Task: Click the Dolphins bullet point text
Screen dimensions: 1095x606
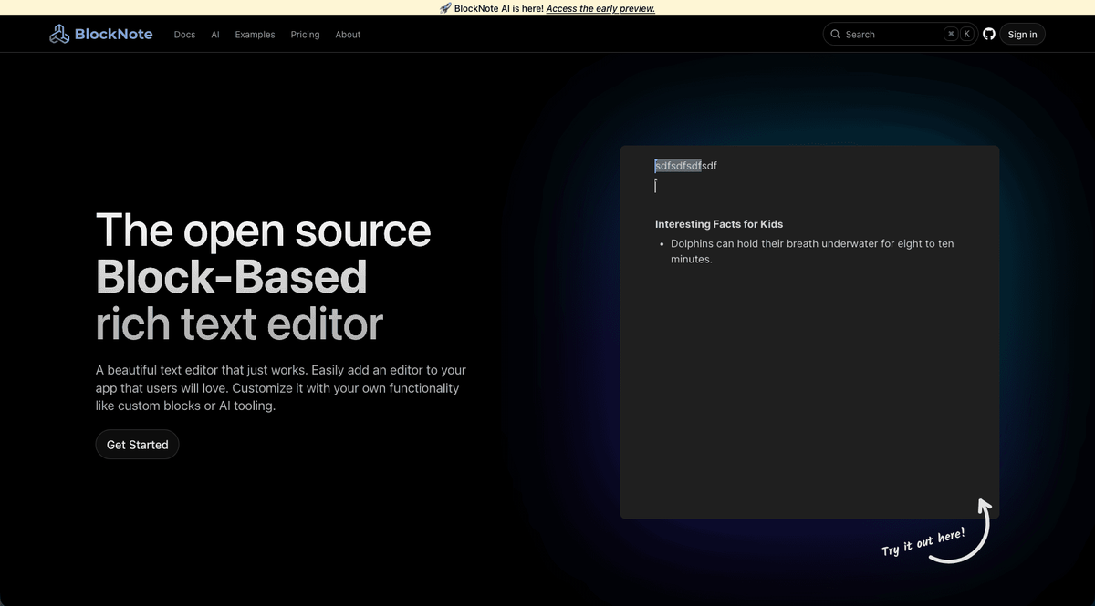Action: tap(812, 252)
